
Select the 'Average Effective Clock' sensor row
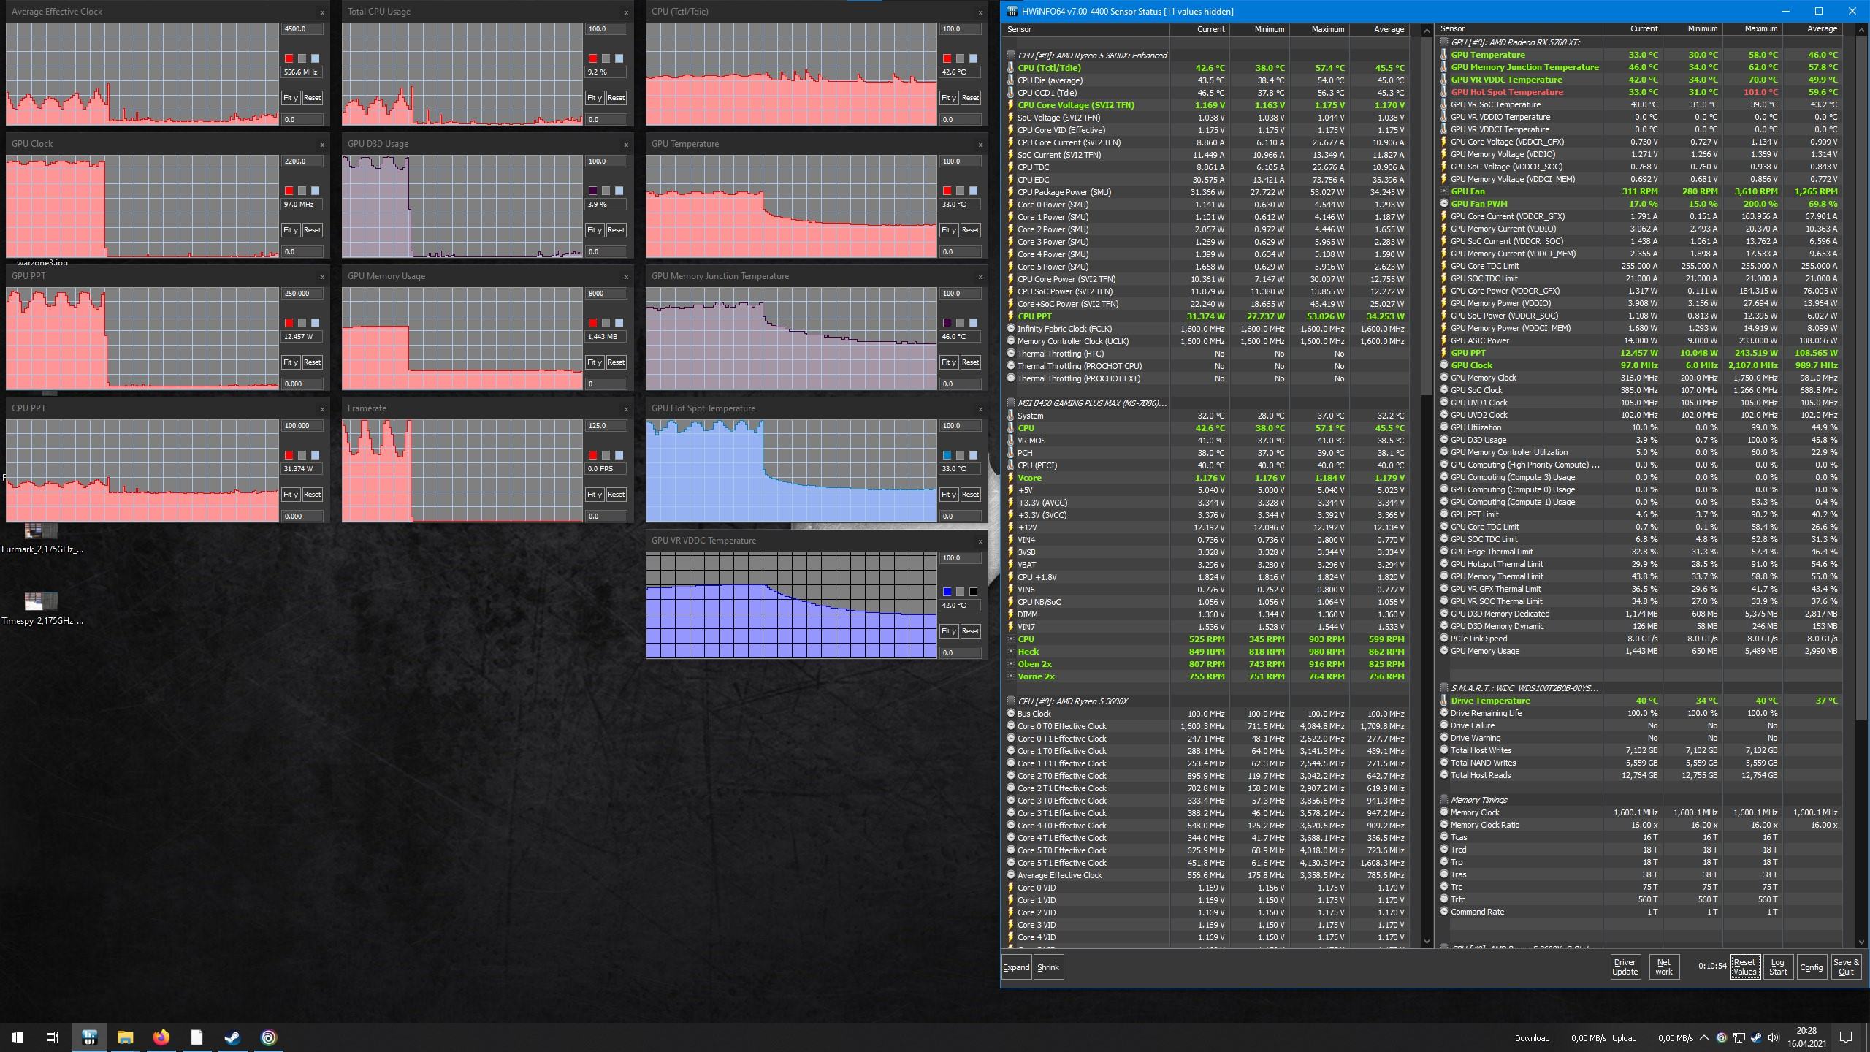tap(1207, 875)
